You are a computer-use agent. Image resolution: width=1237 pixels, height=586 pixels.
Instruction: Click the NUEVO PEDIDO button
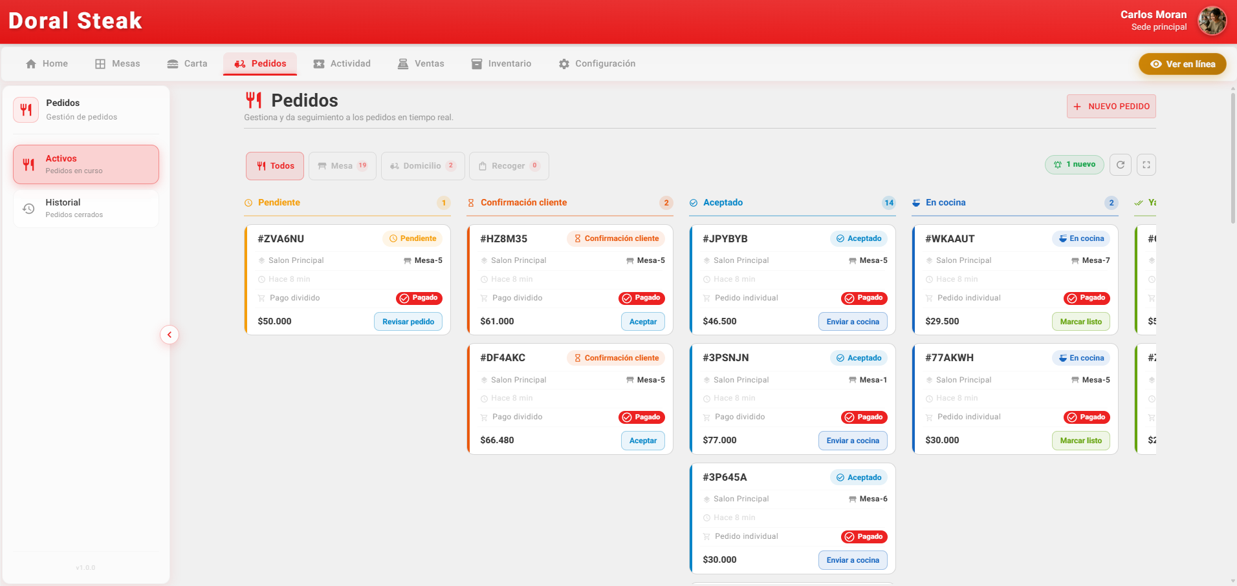1111,107
